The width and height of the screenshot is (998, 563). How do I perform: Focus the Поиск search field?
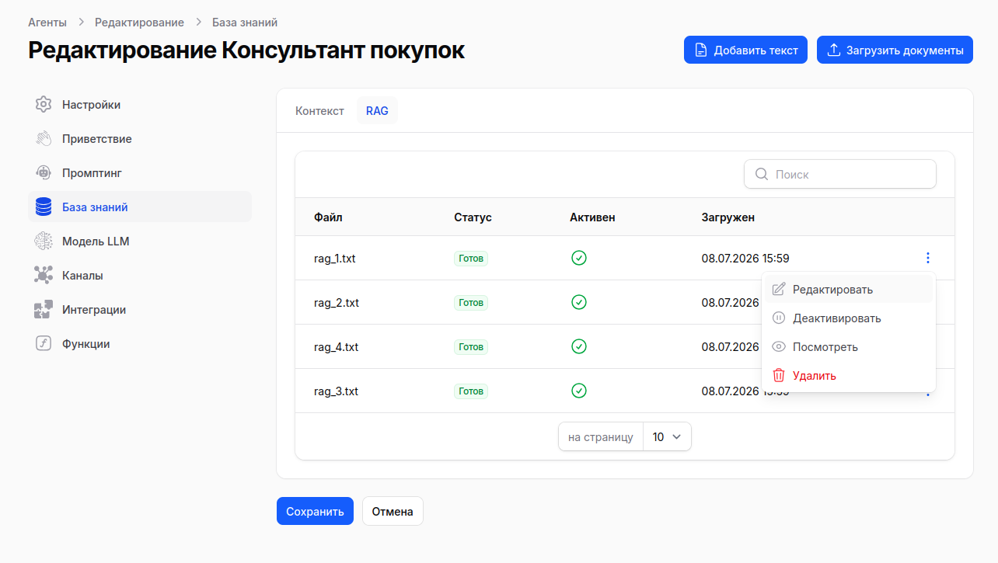(x=840, y=175)
